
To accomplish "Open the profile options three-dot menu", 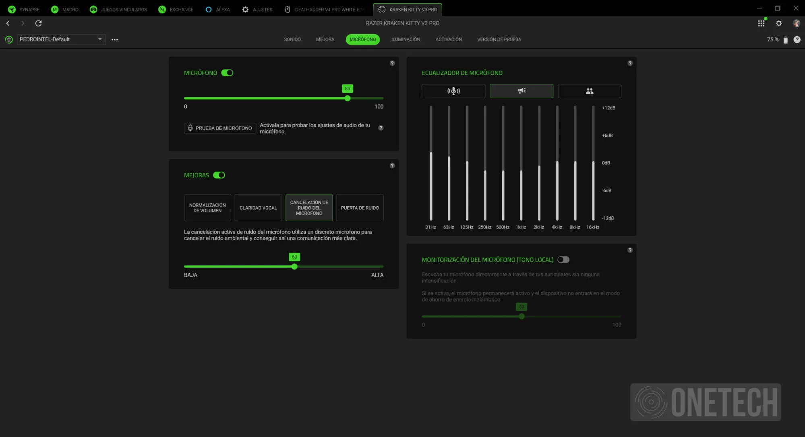I will point(115,39).
